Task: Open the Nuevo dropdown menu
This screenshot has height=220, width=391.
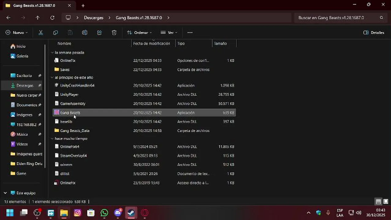Action: click(17, 33)
